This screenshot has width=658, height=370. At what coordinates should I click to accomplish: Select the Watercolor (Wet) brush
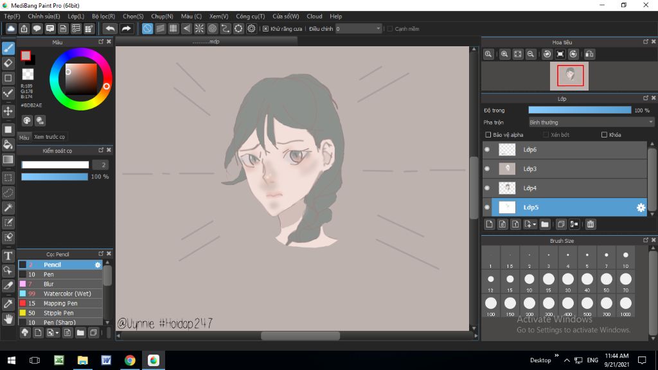[60, 294]
